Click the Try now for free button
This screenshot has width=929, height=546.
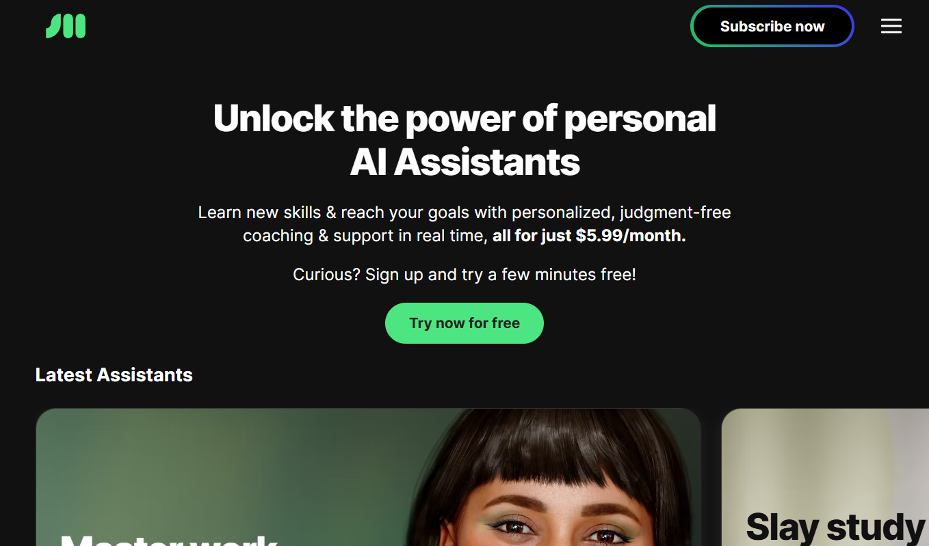click(x=464, y=323)
